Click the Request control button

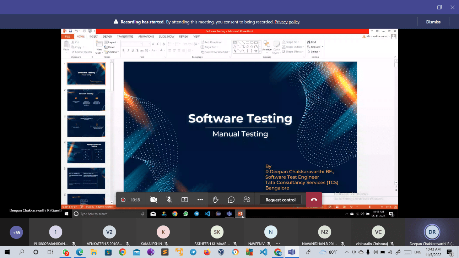click(x=280, y=200)
